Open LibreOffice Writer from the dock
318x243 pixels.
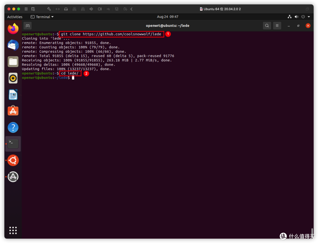pyautogui.click(x=13, y=95)
